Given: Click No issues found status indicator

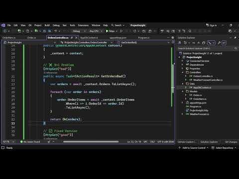Looking at the screenshot, I should [30, 142].
